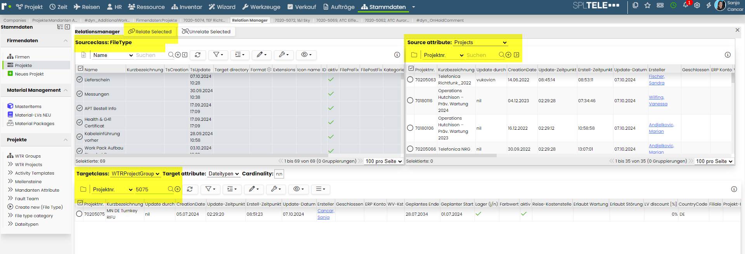Viewport: 745px width, 254px height.
Task: Open Cancar, Sanja creator link
Action: click(x=326, y=214)
